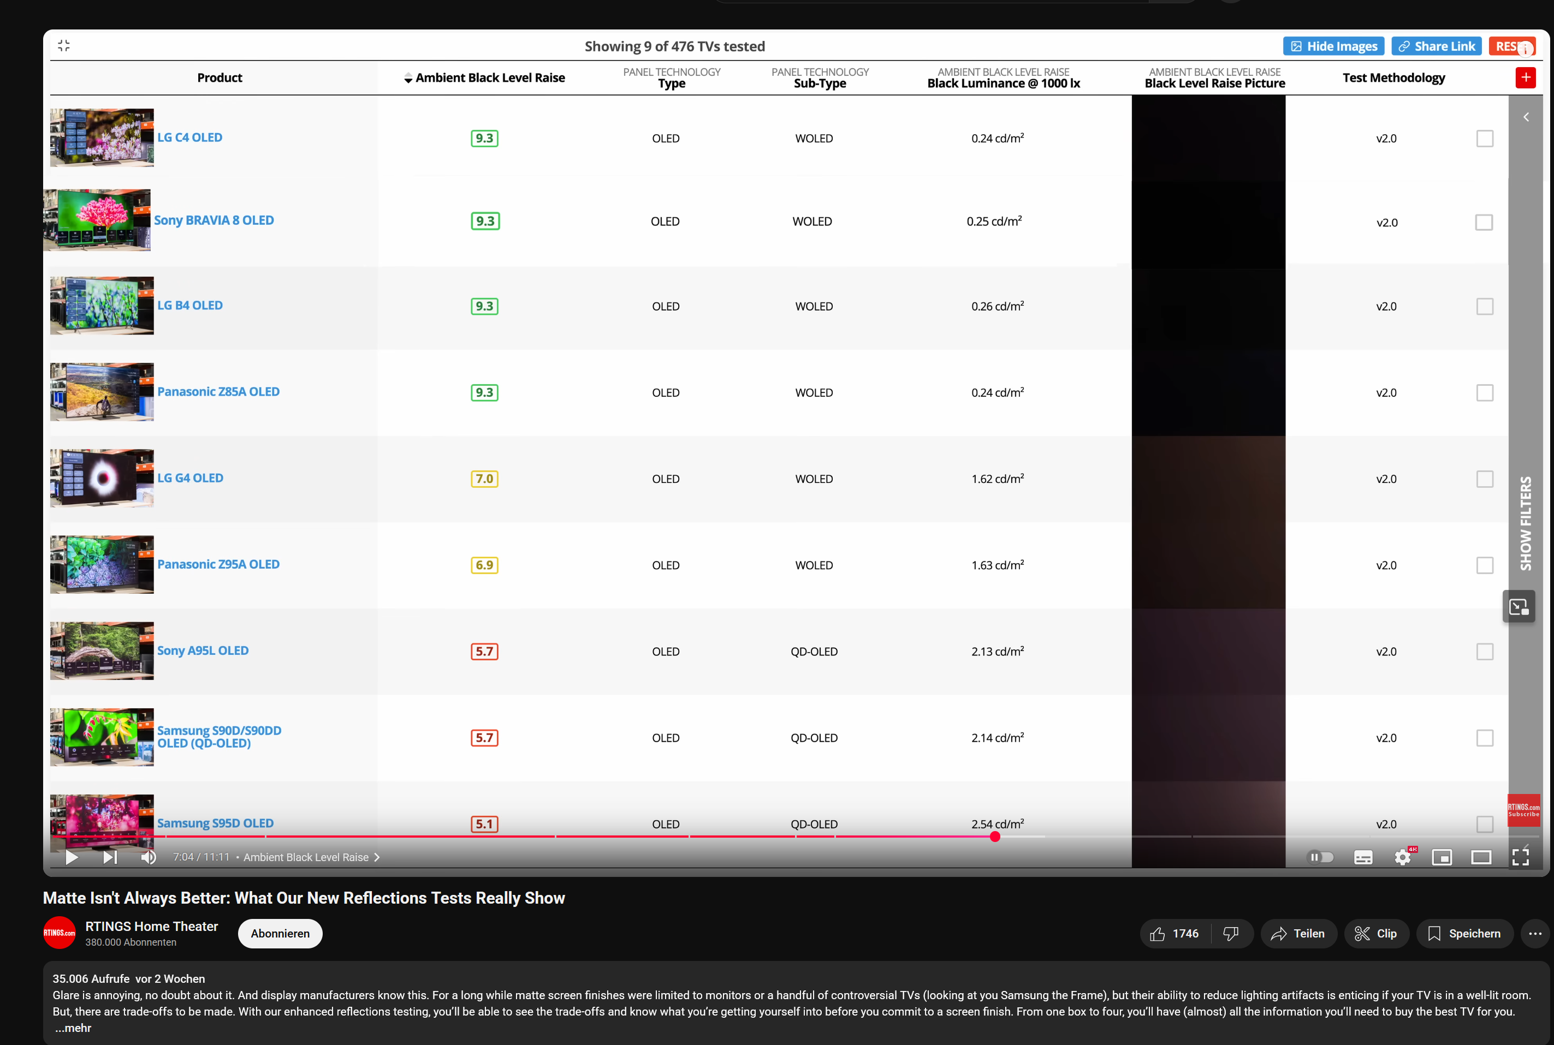Click the Panasonic Z95A OLED thumbnail
Image resolution: width=1554 pixels, height=1045 pixels.
click(102, 564)
